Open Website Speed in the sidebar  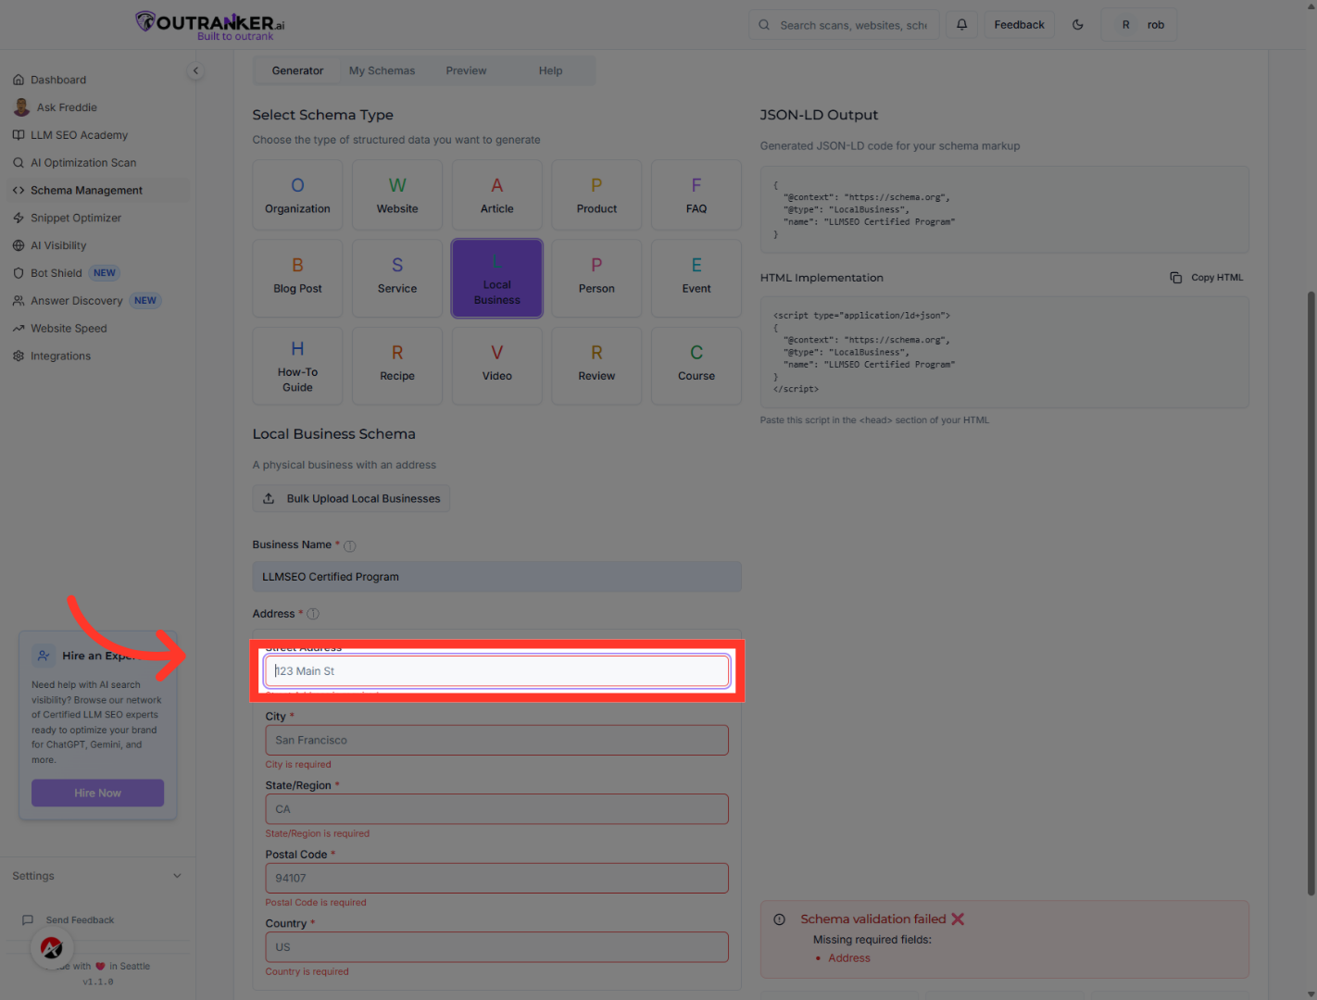tap(68, 328)
